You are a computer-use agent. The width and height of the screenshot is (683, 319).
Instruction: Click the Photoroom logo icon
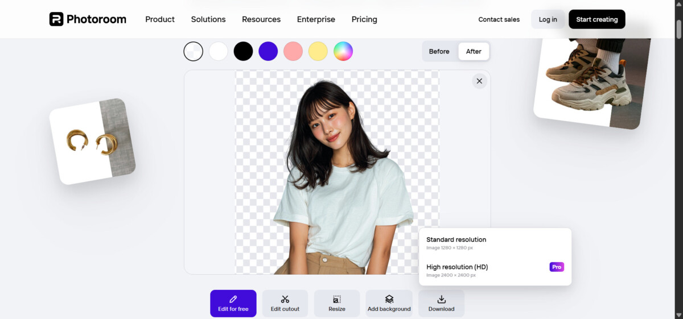point(56,19)
